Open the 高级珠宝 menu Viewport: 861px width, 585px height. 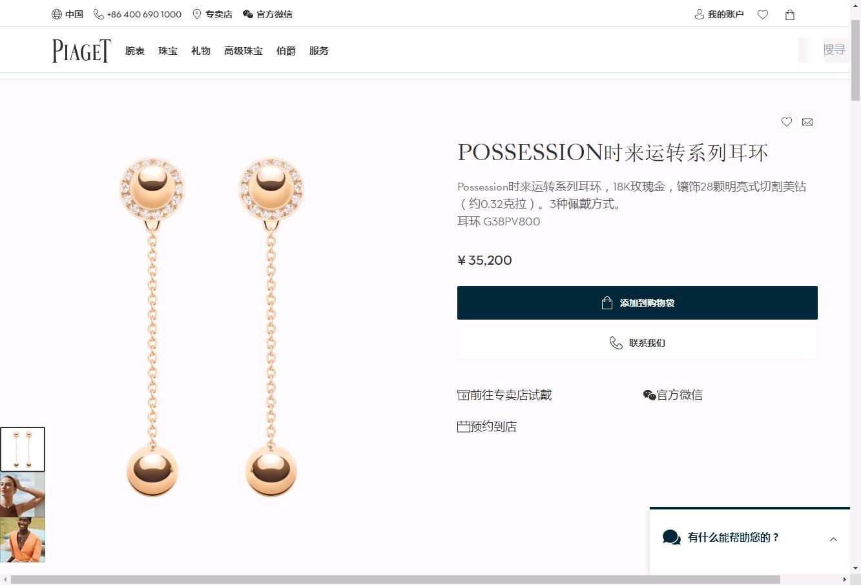coord(244,51)
